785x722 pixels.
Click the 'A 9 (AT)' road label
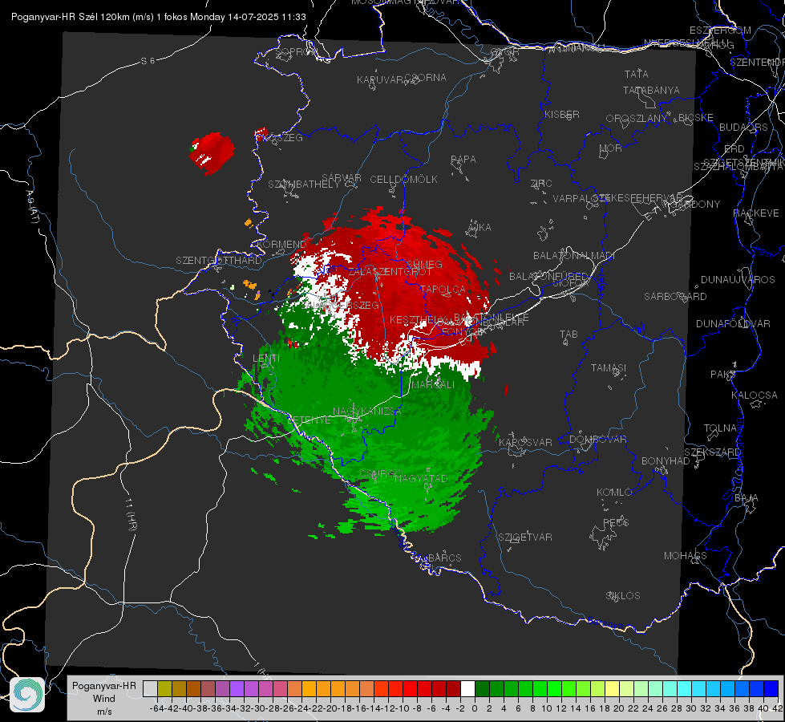(33, 206)
